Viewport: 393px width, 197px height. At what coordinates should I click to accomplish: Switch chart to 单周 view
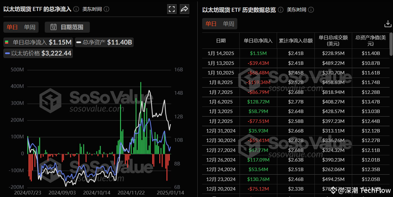(x=30, y=27)
